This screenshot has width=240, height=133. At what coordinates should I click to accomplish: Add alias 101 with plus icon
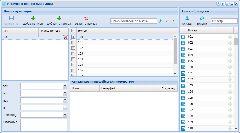click(230, 73)
